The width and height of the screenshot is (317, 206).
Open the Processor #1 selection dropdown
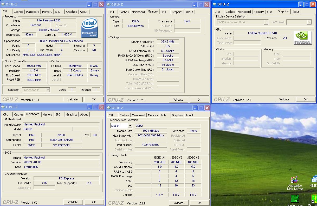tap(48, 90)
